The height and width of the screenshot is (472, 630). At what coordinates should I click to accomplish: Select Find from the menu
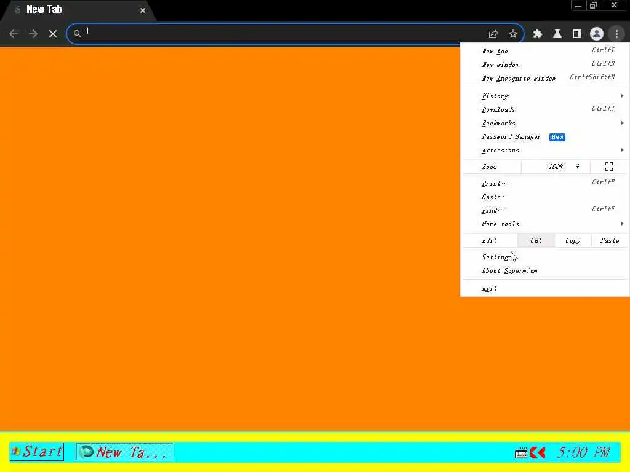click(x=545, y=210)
